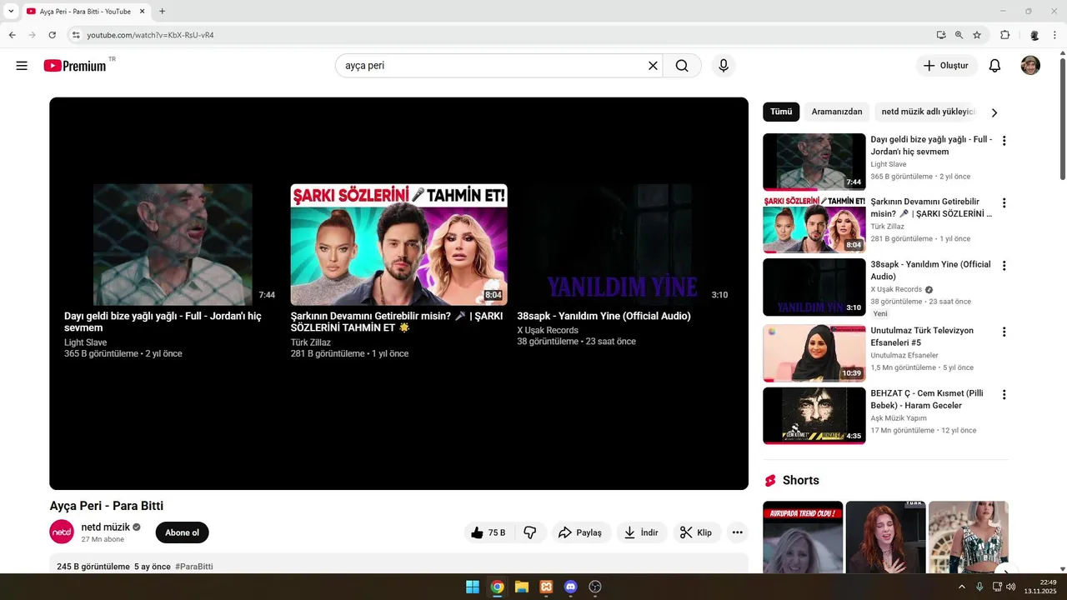Open more actions ellipsis under video
The image size is (1067, 600).
click(x=737, y=532)
